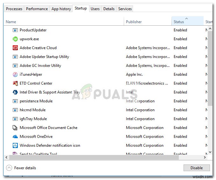Image resolution: width=216 pixels, height=180 pixels.
Task: Click the horizontal scrollbar left arrow
Action: pyautogui.click(x=6, y=157)
